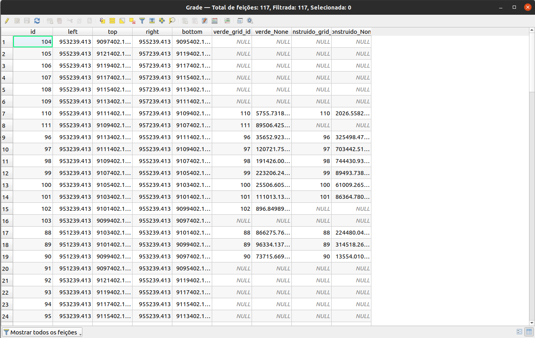
Task: Click cell '325498.47…' in row 9
Action: pyautogui.click(x=351, y=137)
